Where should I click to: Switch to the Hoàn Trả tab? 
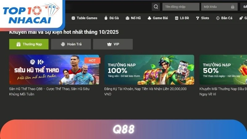(71, 44)
